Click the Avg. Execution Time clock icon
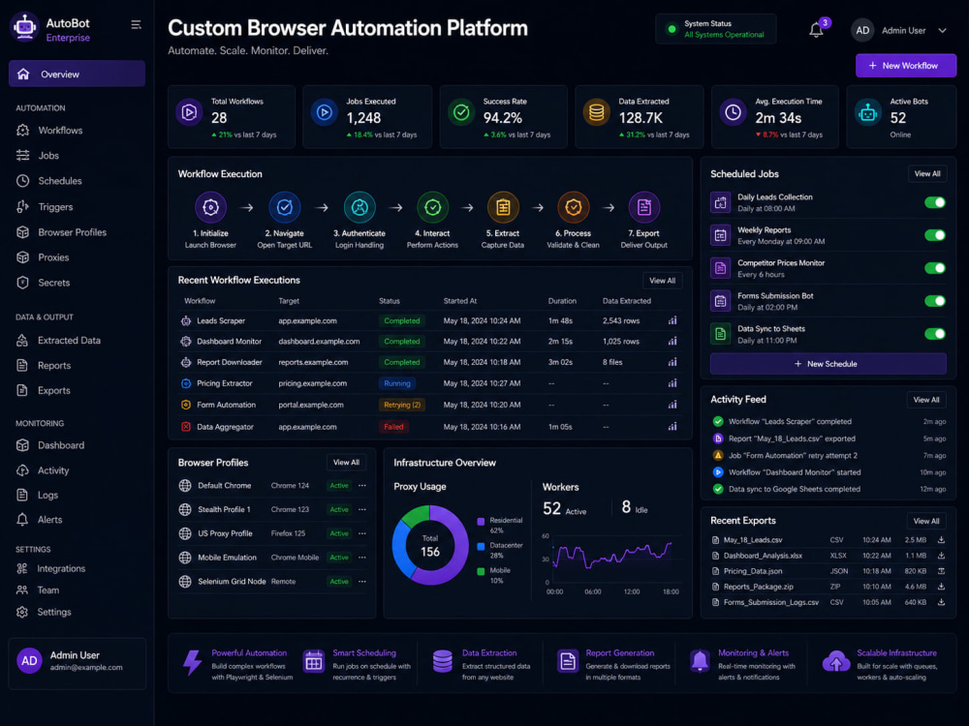Image resolution: width=969 pixels, height=726 pixels. 733,112
